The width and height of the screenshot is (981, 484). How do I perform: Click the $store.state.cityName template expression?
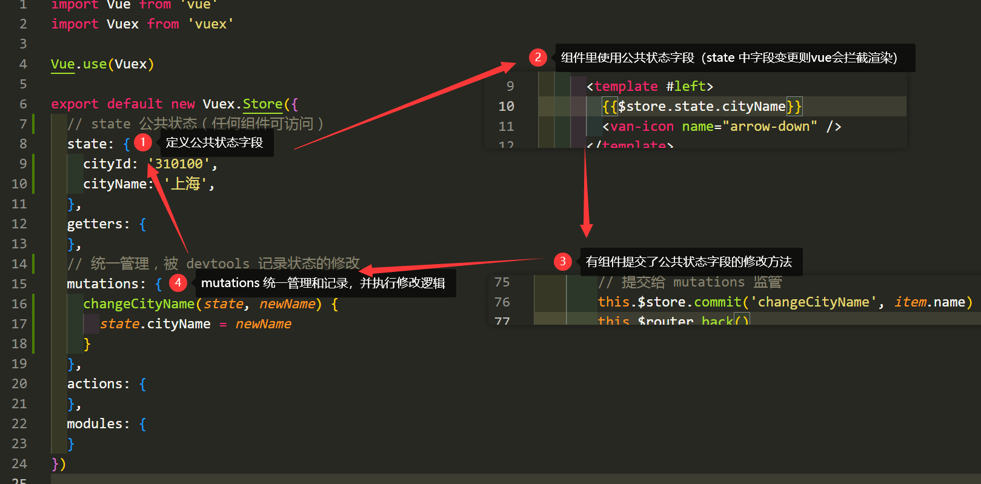pos(701,107)
